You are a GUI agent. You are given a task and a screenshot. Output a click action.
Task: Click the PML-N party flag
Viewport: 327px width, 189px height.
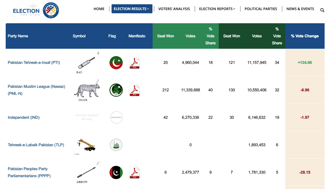116,90
